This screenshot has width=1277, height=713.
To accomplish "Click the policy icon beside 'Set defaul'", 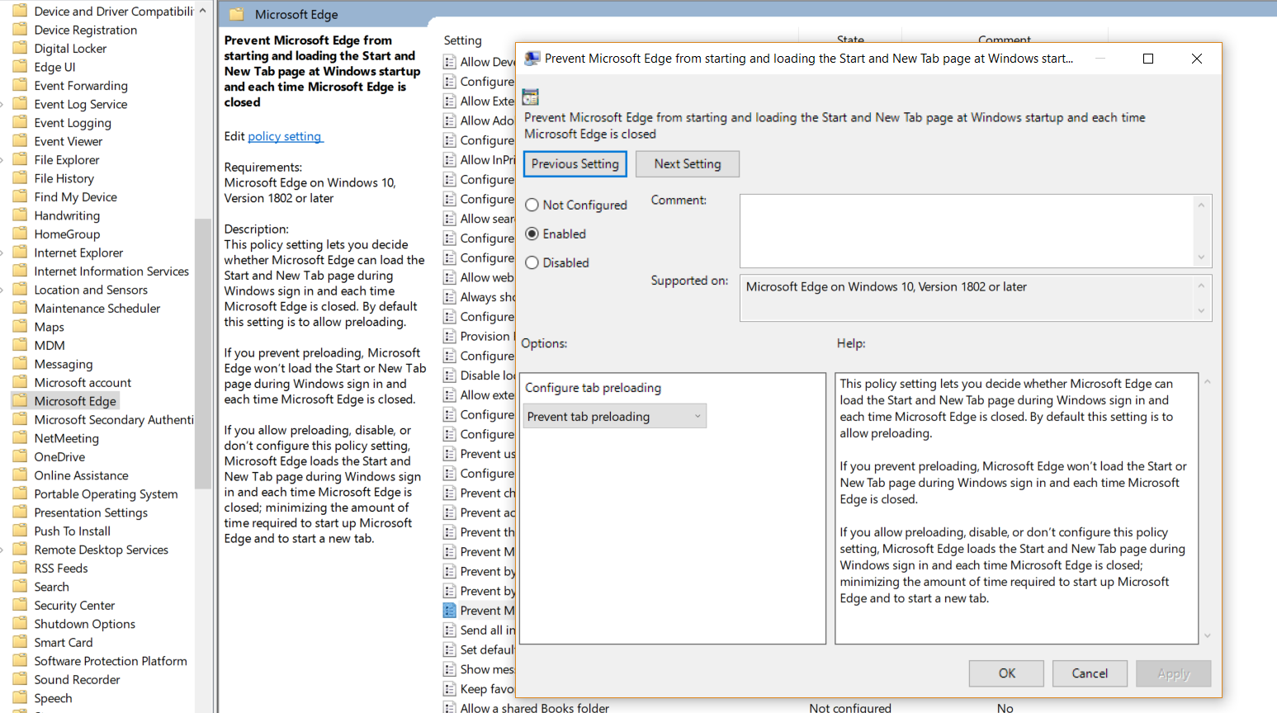I will pos(450,649).
